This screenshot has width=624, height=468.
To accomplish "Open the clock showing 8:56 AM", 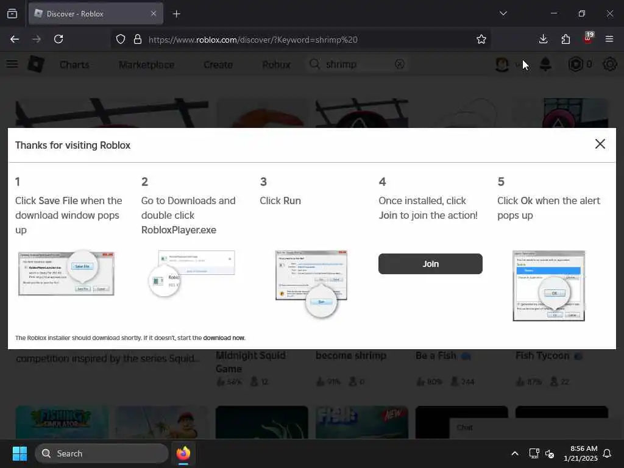I will [580, 453].
